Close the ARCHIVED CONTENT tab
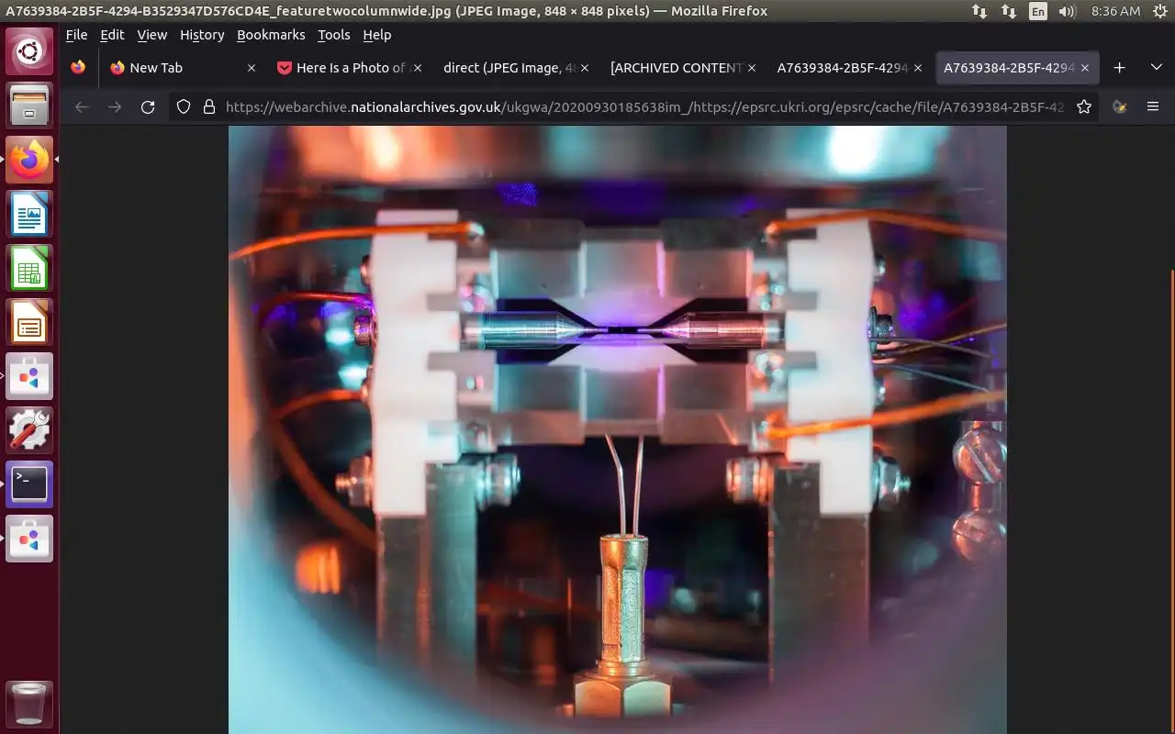Screen dimensions: 1175x734 (x=752, y=68)
